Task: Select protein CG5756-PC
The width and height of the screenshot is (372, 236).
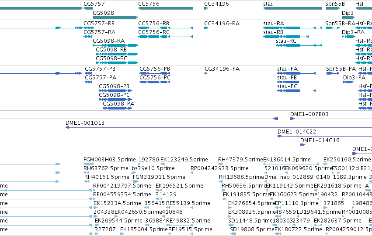Action: point(155,78)
